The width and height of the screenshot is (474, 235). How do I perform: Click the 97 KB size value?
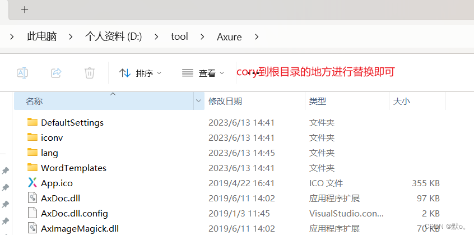click(x=428, y=198)
